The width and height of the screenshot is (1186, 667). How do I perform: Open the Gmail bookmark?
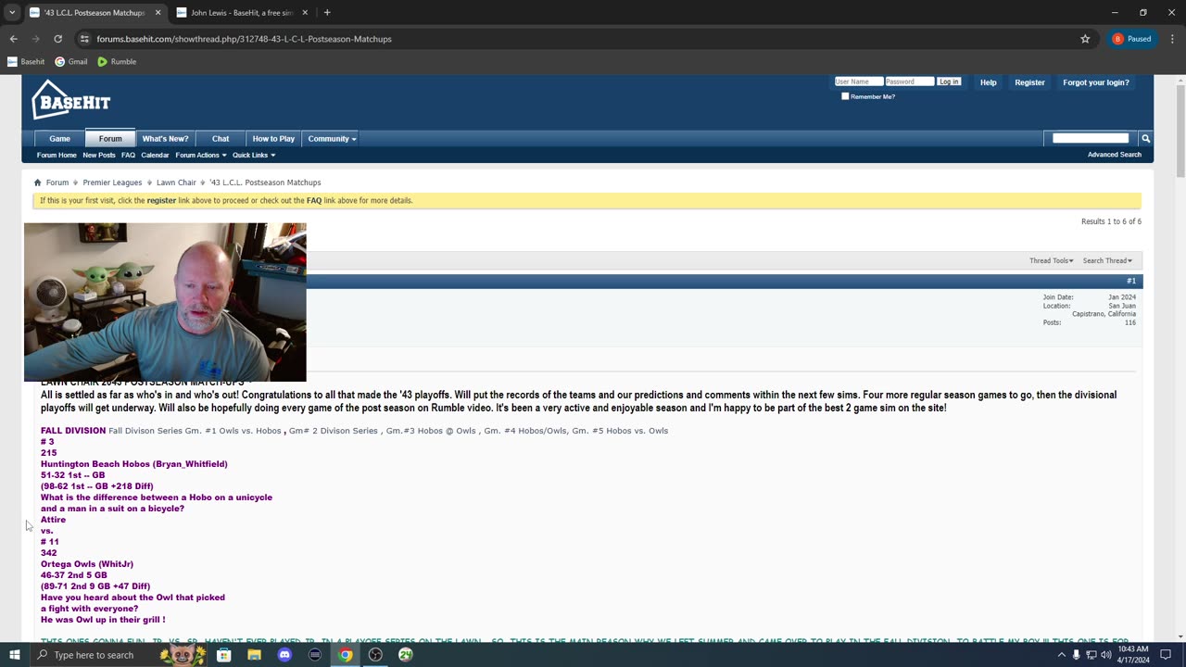pos(71,61)
